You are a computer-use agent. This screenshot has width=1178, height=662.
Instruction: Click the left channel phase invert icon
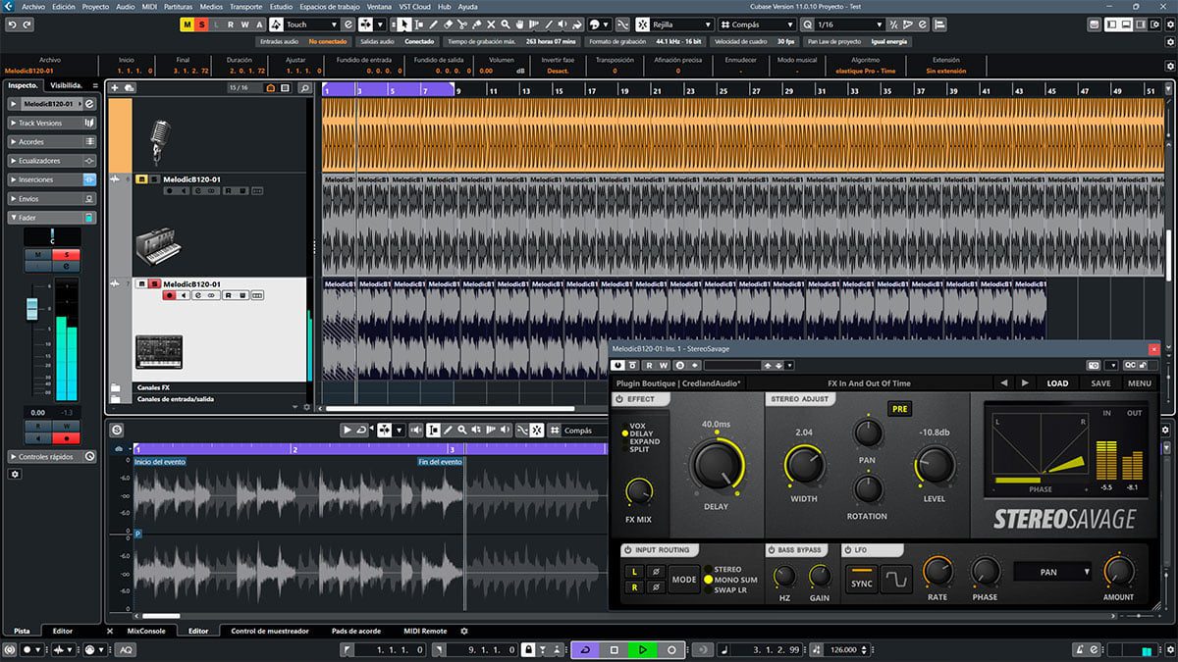point(656,572)
